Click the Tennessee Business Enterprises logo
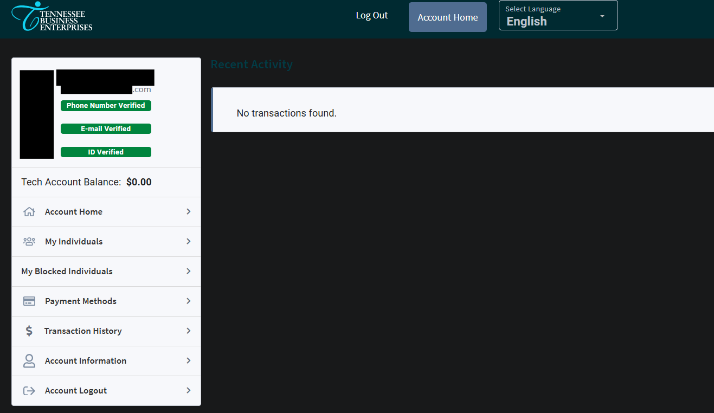 [52, 17]
